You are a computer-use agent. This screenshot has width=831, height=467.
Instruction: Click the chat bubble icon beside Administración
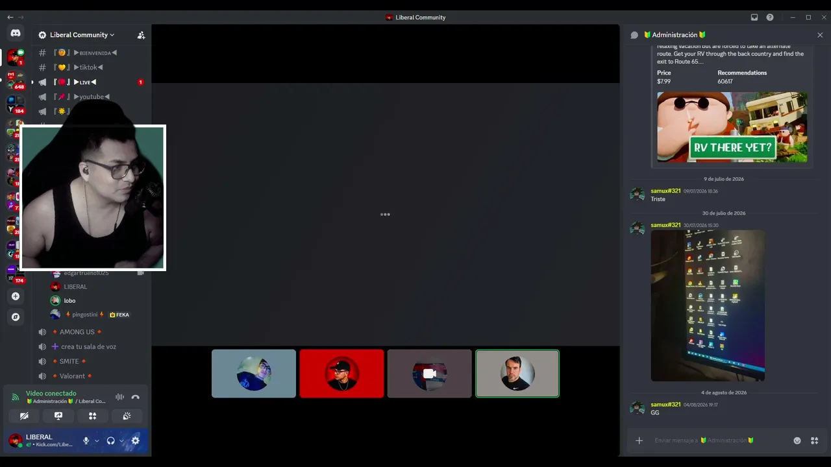pos(634,35)
